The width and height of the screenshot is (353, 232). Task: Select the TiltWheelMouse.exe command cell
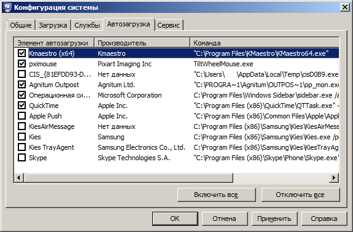click(x=223, y=64)
